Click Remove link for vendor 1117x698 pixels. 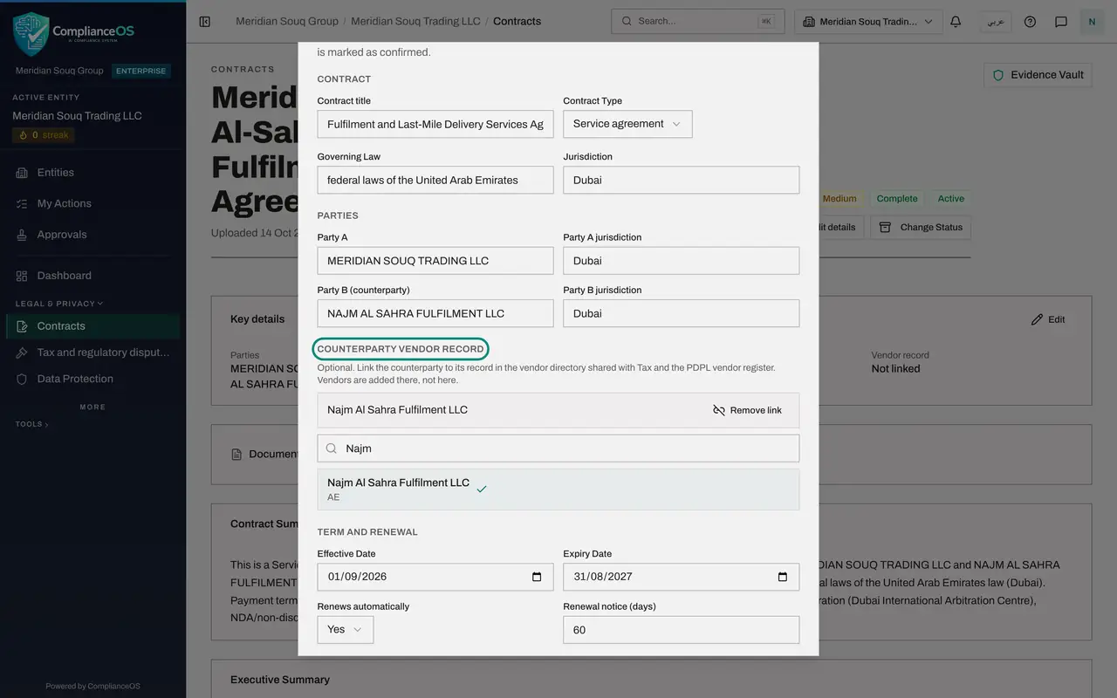click(x=747, y=410)
